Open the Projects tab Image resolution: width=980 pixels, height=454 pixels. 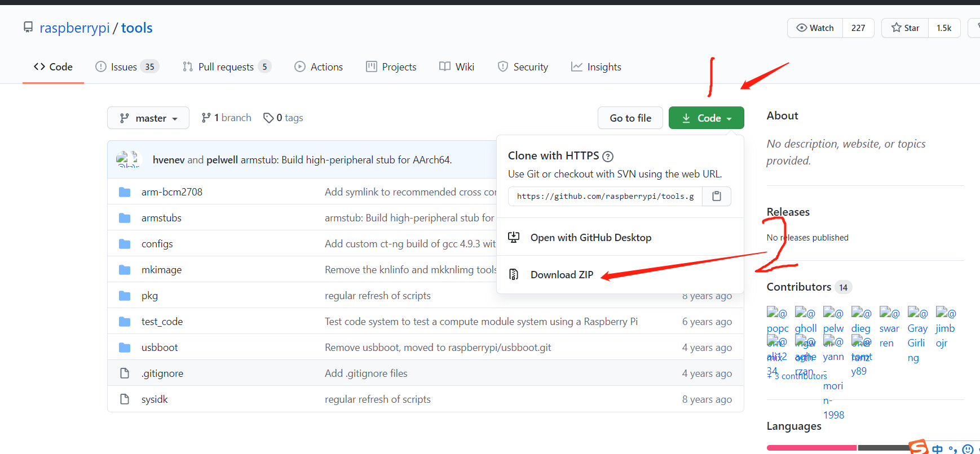click(x=391, y=67)
